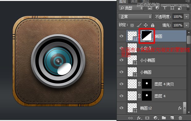The height and width of the screenshot is (121, 191).
Task: Open the 填充 fill slider arrow
Action: [x=186, y=25]
